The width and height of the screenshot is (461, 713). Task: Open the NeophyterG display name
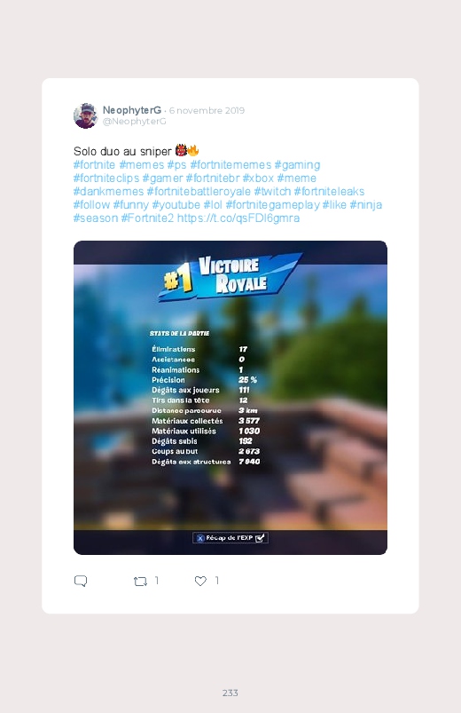pos(132,110)
